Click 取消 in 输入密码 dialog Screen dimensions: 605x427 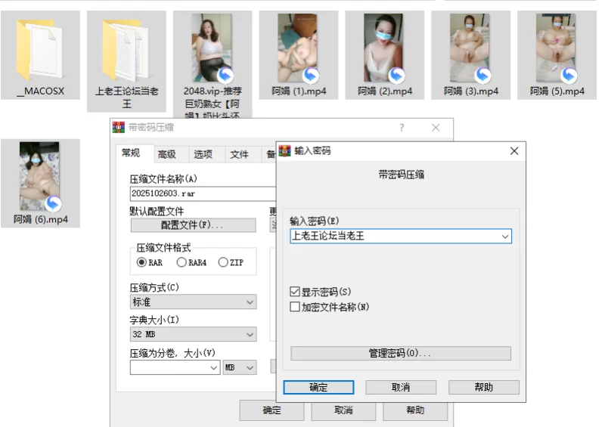click(x=401, y=387)
